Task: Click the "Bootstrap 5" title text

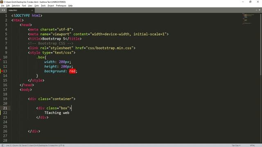Action: click(54, 39)
